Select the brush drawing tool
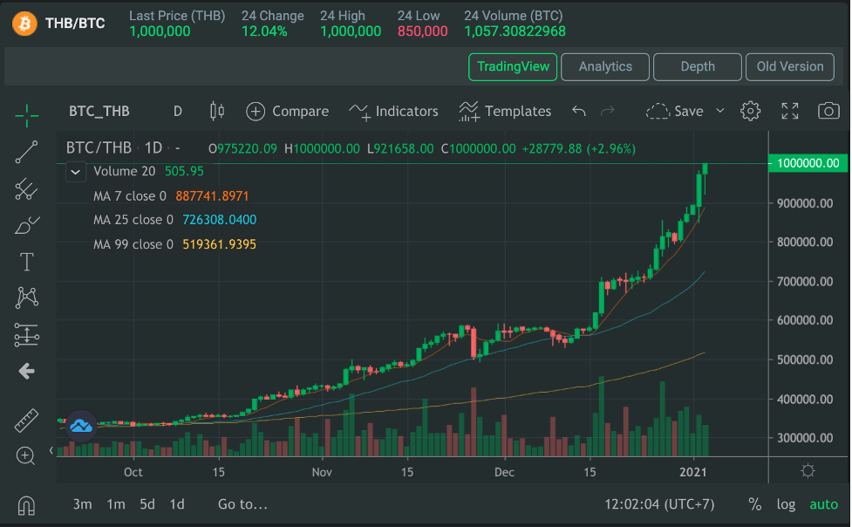 point(27,225)
